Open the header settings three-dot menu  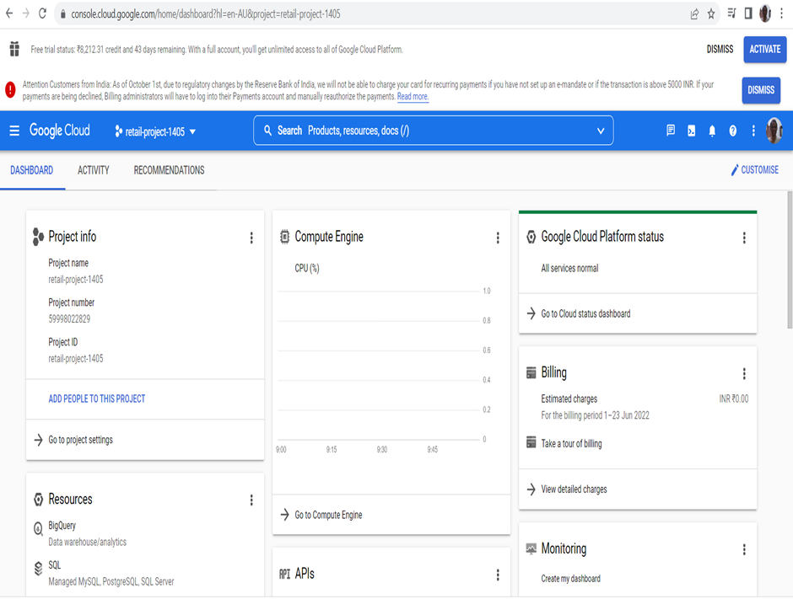[753, 131]
